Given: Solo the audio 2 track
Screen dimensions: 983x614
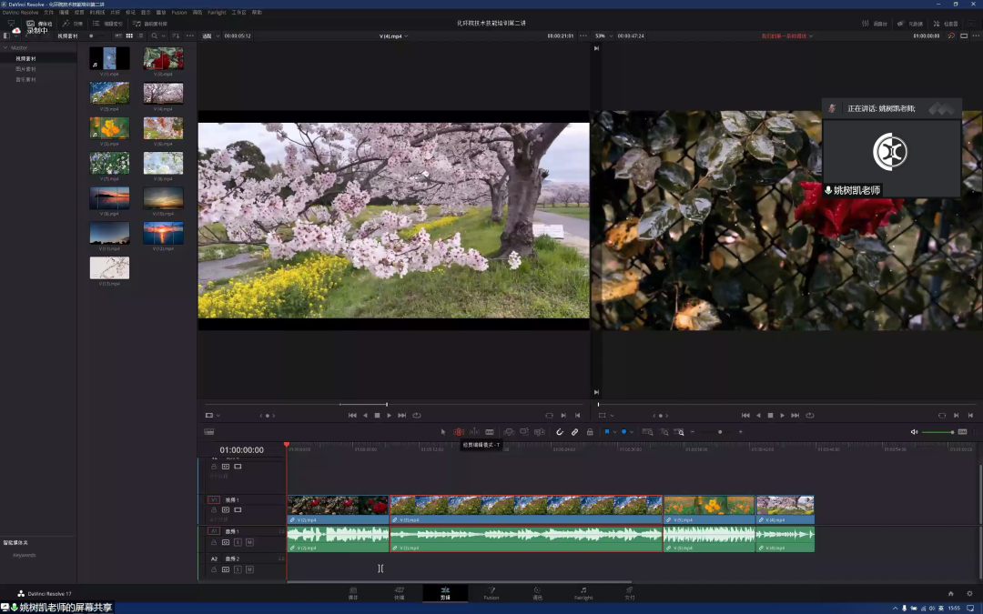Looking at the screenshot, I should (x=238, y=569).
